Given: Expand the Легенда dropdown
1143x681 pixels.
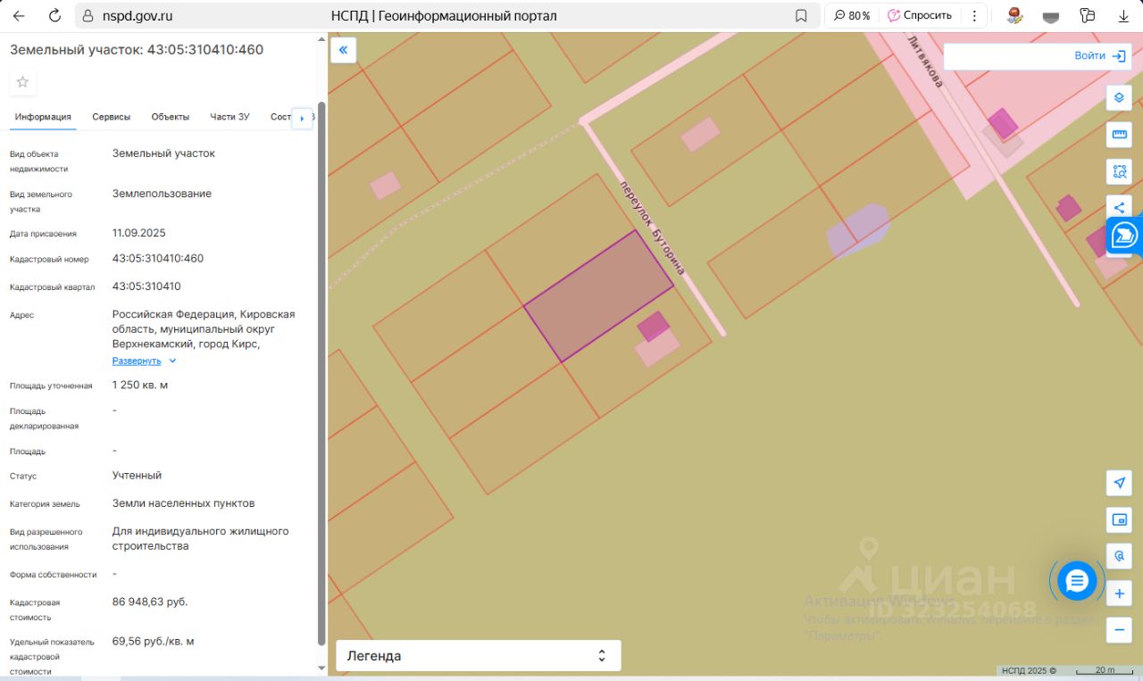Looking at the screenshot, I should pyautogui.click(x=478, y=656).
